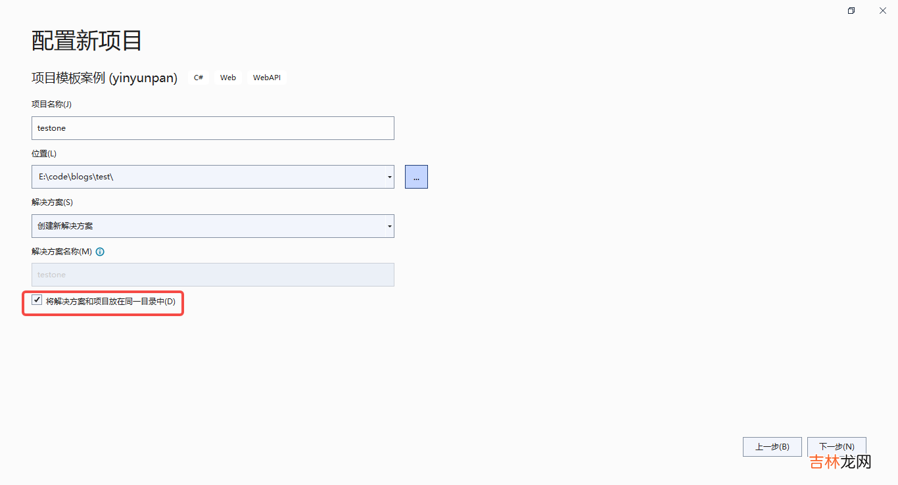The image size is (898, 485).
Task: Open the 创建新解决方案 solution dropdown
Action: click(212, 226)
